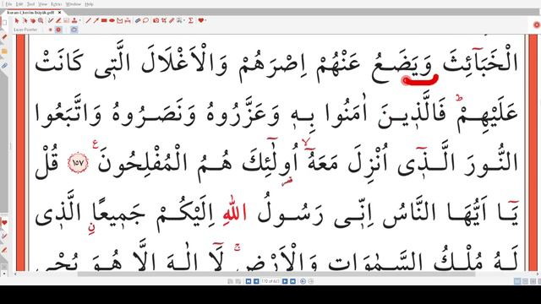The height and width of the screenshot is (304, 541).
Task: Select the text selection cursor tool
Action: (25, 21)
